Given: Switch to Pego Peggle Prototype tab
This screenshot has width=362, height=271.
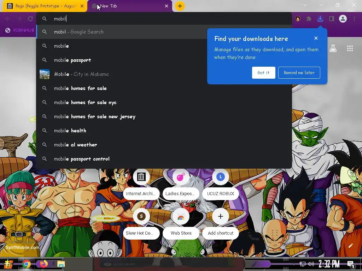Looking at the screenshot, I should click(x=45, y=6).
